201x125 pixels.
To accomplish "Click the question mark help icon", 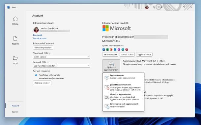I will pyautogui.click(x=169, y=7).
